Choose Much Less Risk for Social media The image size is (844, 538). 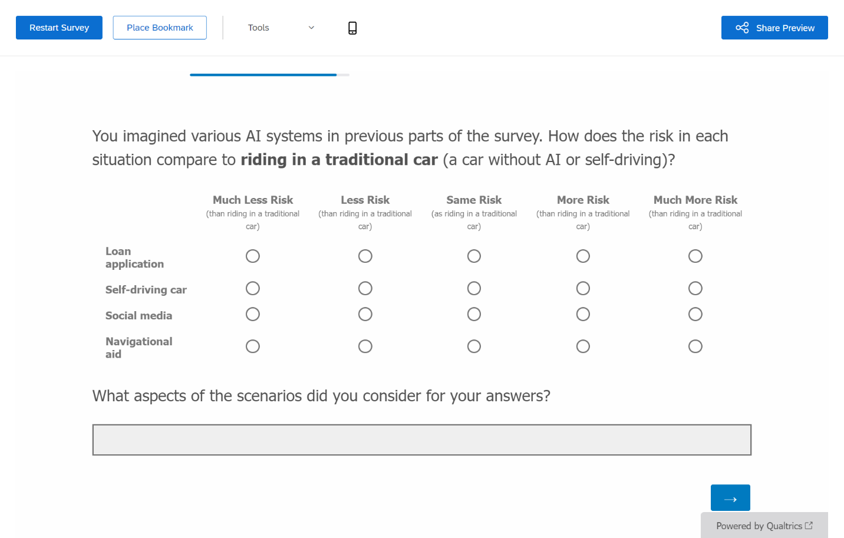253,314
